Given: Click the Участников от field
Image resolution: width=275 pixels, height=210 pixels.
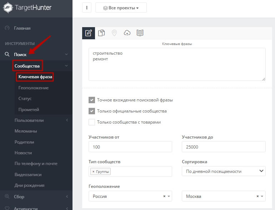Looking at the screenshot, I should (x=130, y=147).
